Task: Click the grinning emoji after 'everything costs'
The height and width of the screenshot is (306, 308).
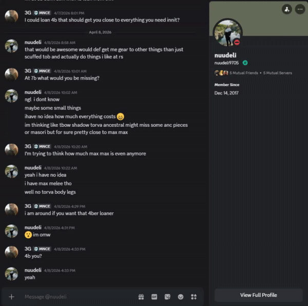Action: pyautogui.click(x=121, y=117)
